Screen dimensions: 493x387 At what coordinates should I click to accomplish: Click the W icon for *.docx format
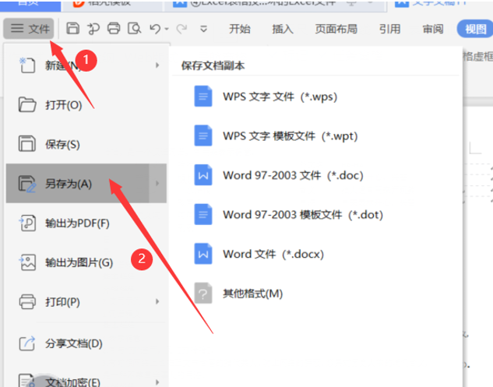202,254
